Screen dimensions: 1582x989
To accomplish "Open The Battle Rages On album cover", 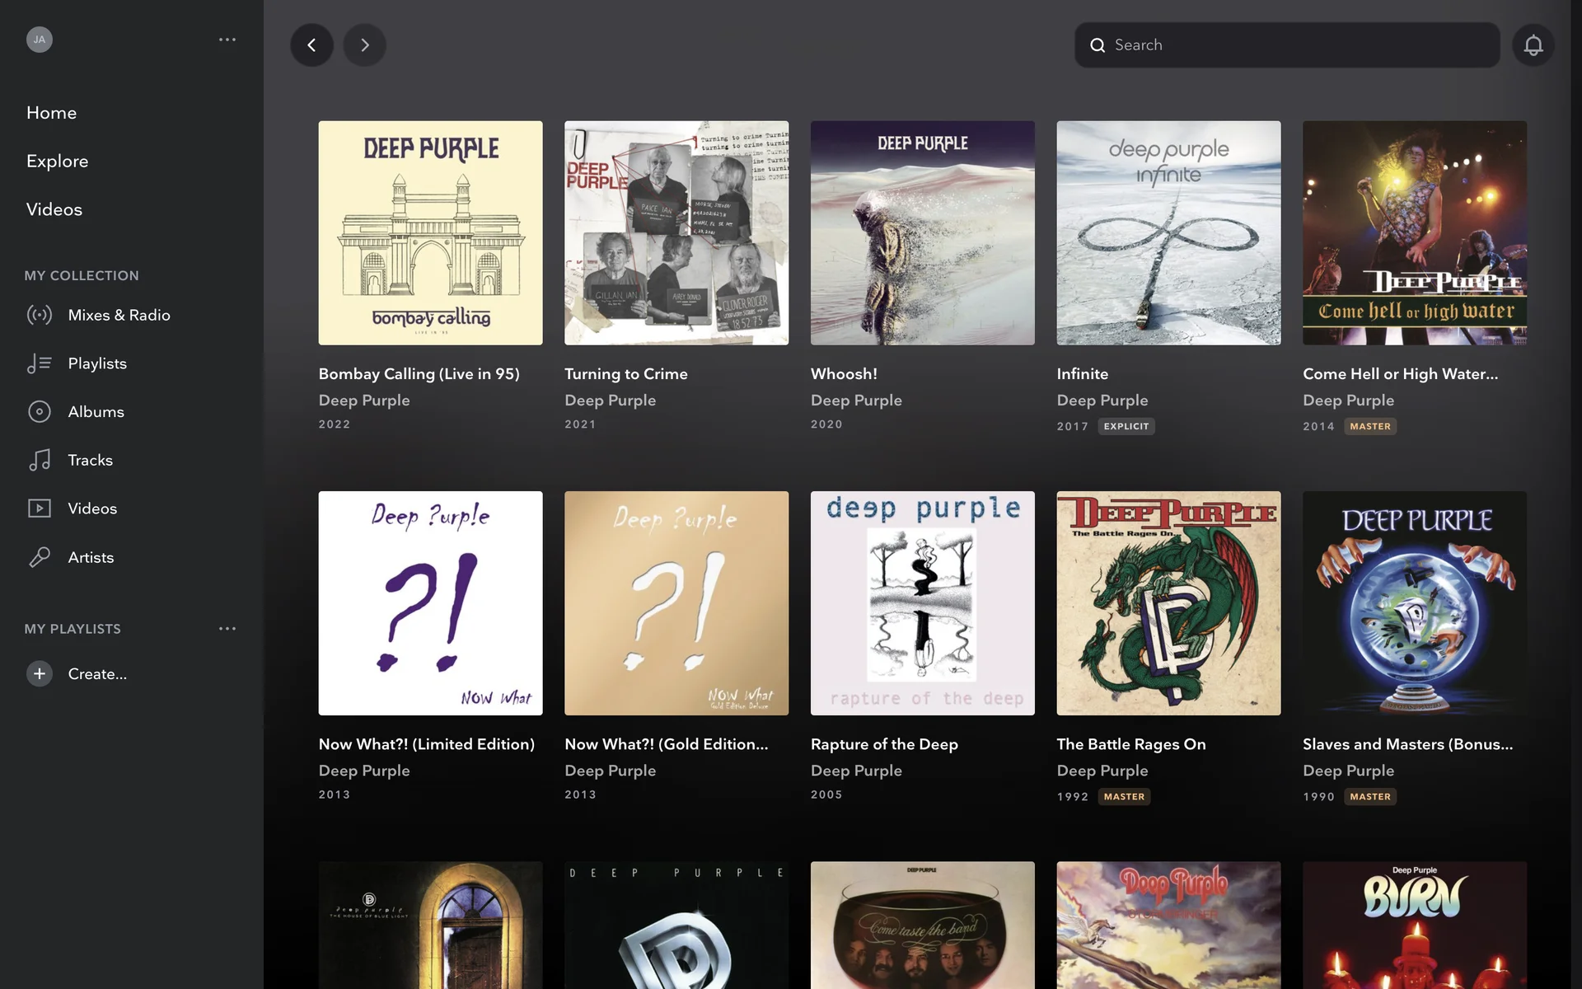I will point(1168,603).
